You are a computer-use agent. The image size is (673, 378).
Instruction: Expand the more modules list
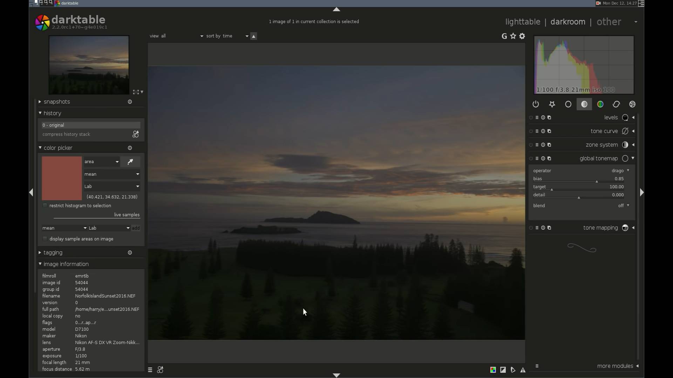point(615,366)
